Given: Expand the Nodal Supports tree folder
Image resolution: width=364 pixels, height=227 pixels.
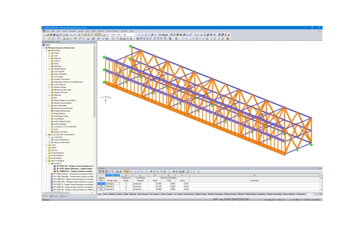Looking at the screenshot, I should (x=49, y=69).
